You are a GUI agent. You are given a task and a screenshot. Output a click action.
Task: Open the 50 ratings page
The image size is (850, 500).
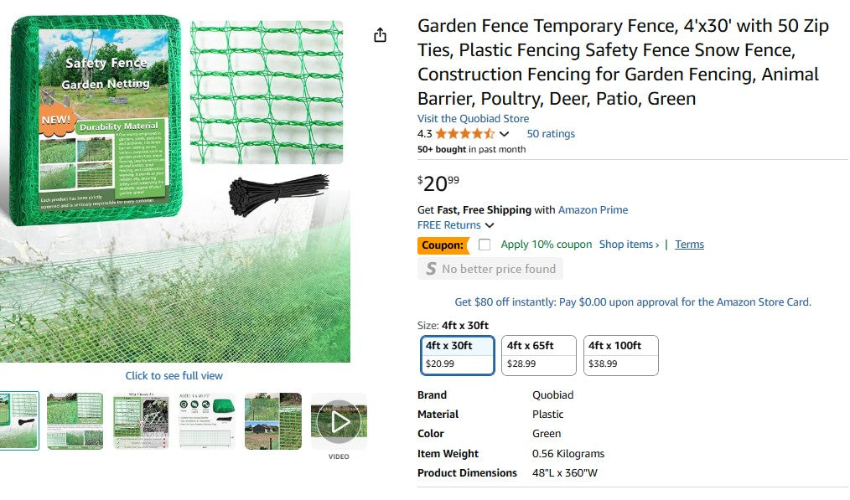[x=551, y=133]
